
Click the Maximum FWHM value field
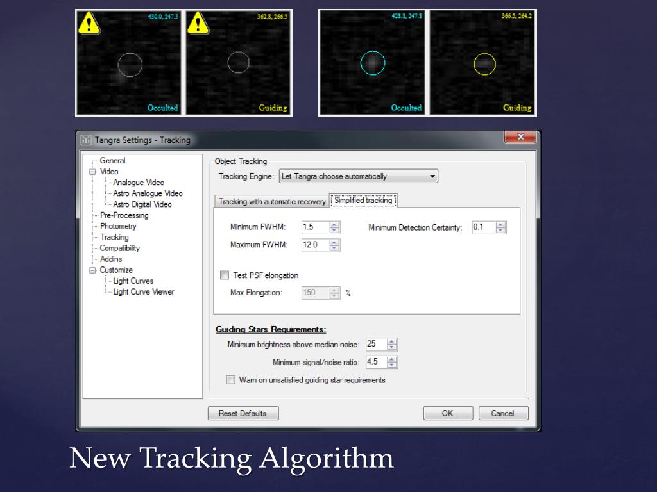316,245
